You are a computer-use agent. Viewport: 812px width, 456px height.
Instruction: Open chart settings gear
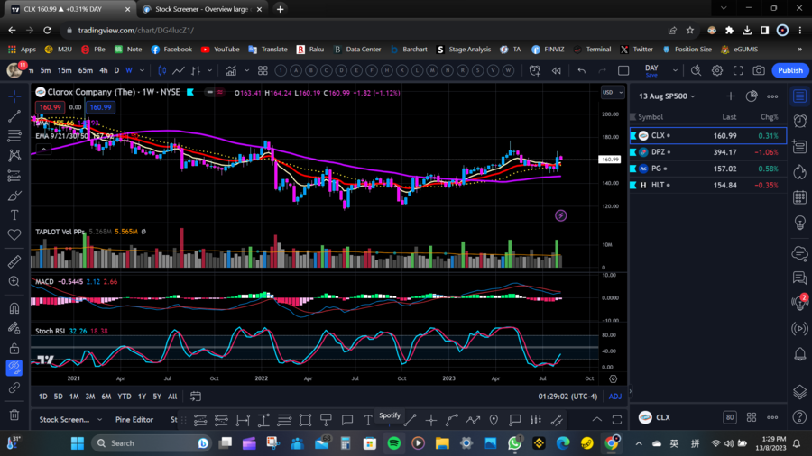(717, 70)
